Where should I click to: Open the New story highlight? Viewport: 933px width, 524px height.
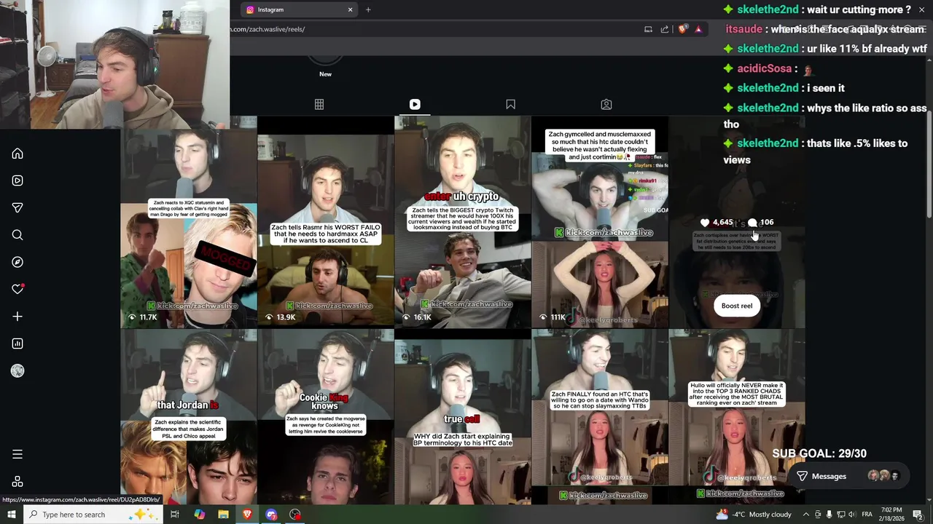pos(325,65)
